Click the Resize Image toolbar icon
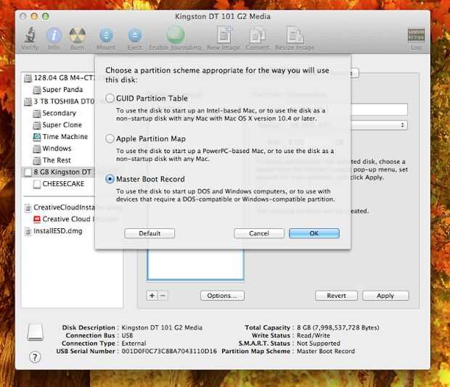 tap(295, 39)
